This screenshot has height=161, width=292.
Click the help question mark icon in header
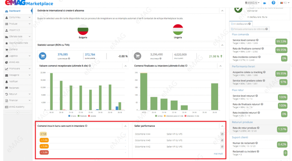click(x=273, y=3)
